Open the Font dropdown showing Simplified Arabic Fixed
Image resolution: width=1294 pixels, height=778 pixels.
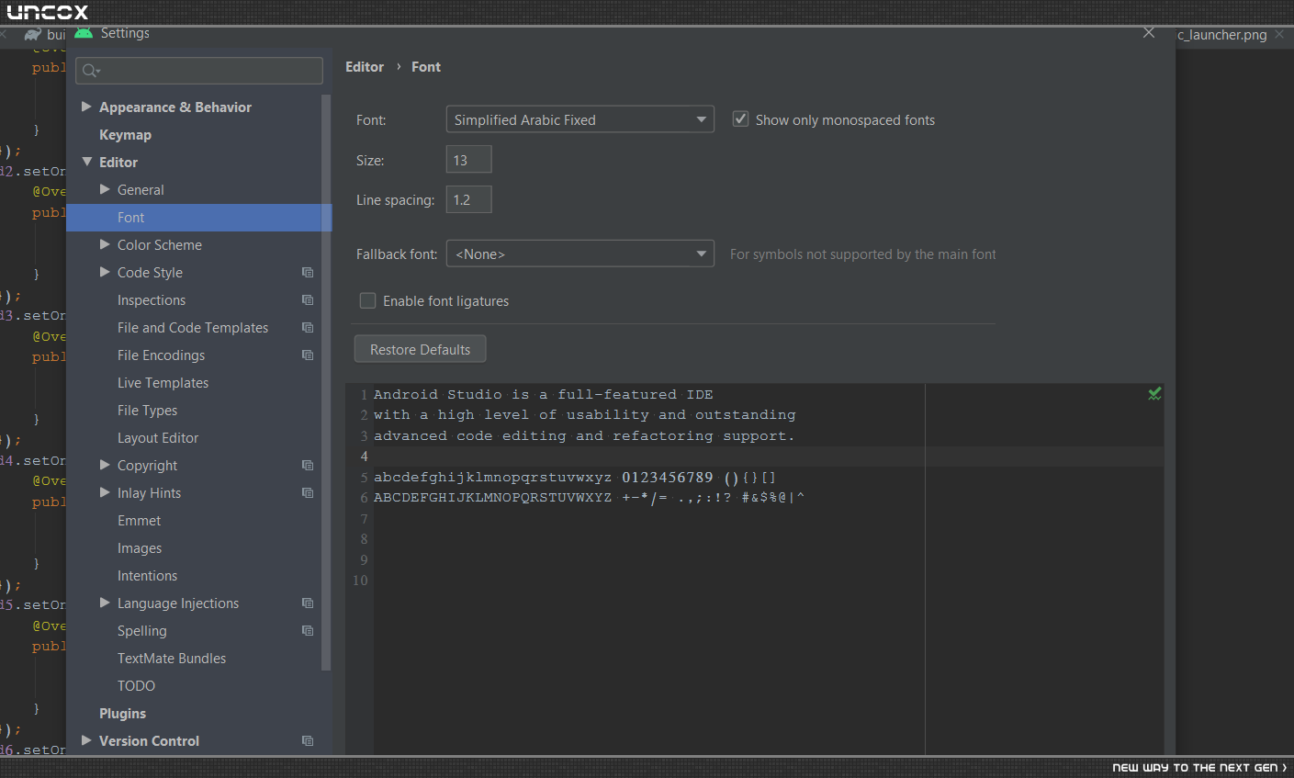[x=580, y=119]
